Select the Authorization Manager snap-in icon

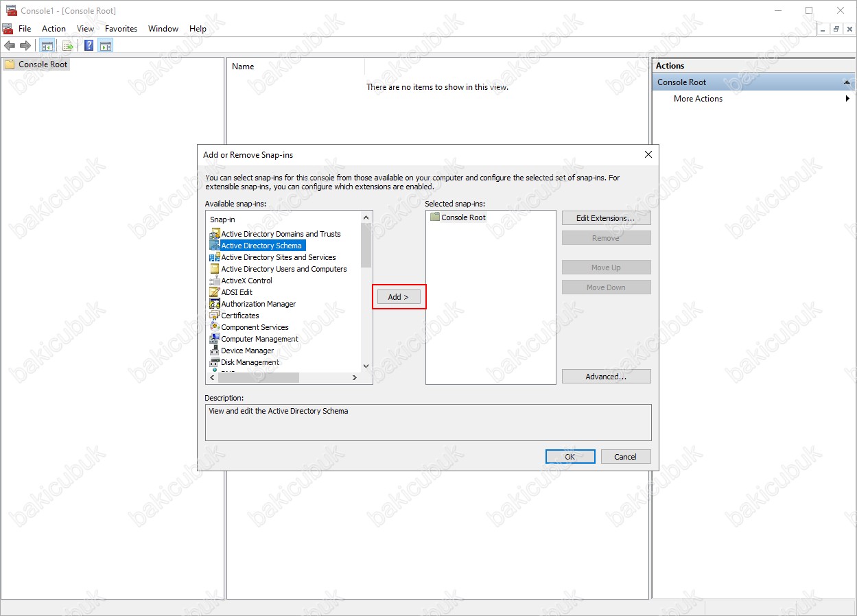coord(215,304)
